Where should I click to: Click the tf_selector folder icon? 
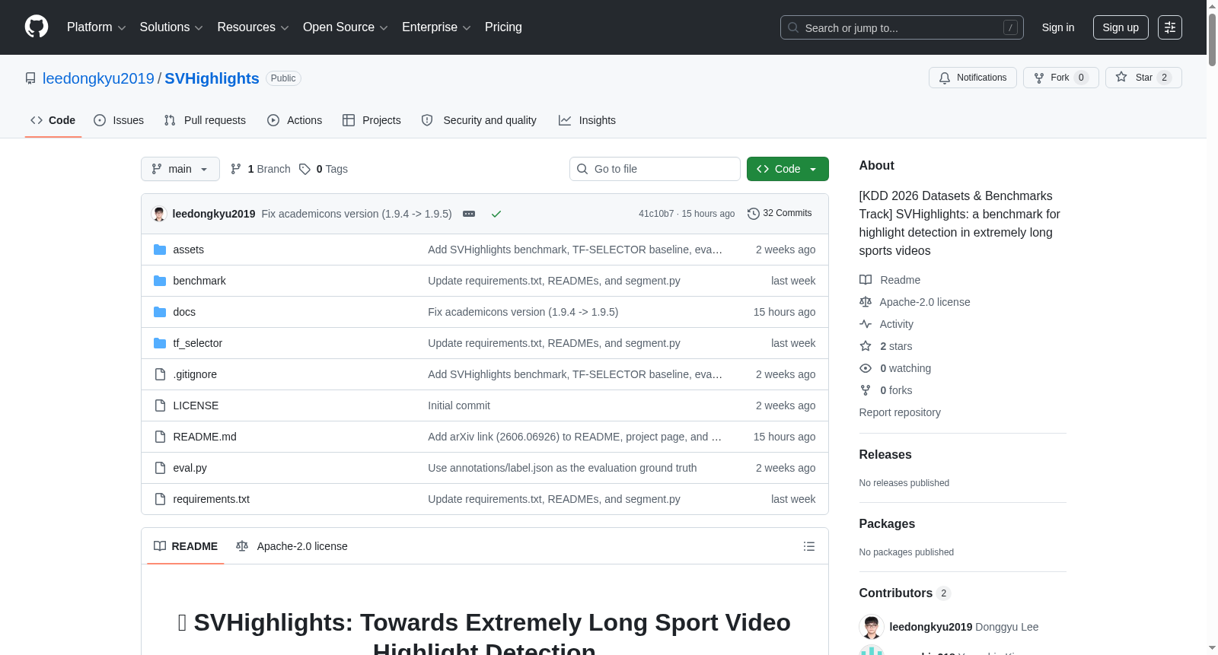(x=160, y=343)
